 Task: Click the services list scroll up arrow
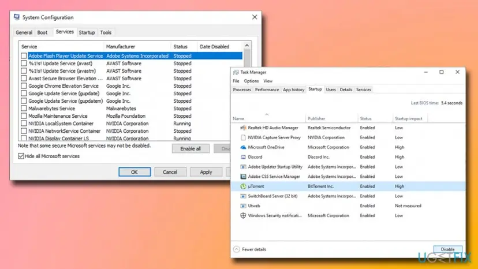[247, 46]
